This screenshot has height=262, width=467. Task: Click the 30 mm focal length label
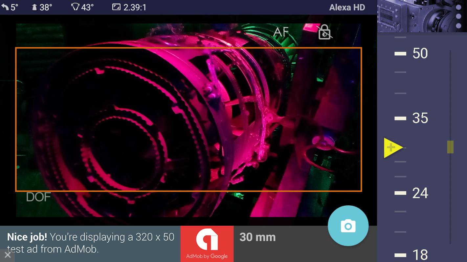(x=257, y=237)
